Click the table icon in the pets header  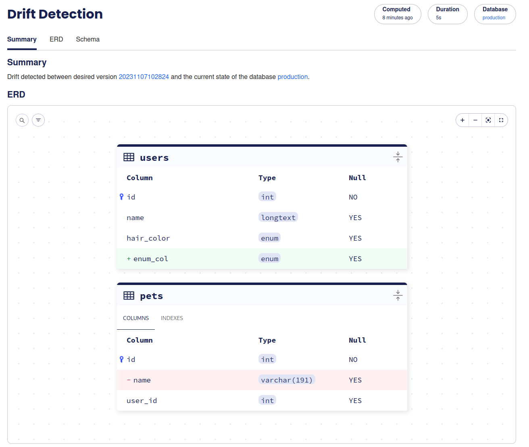(x=129, y=295)
